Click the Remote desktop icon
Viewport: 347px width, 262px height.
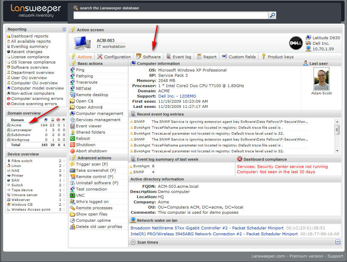click(73, 95)
